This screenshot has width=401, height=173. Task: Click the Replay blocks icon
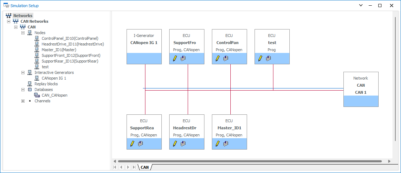point(30,84)
